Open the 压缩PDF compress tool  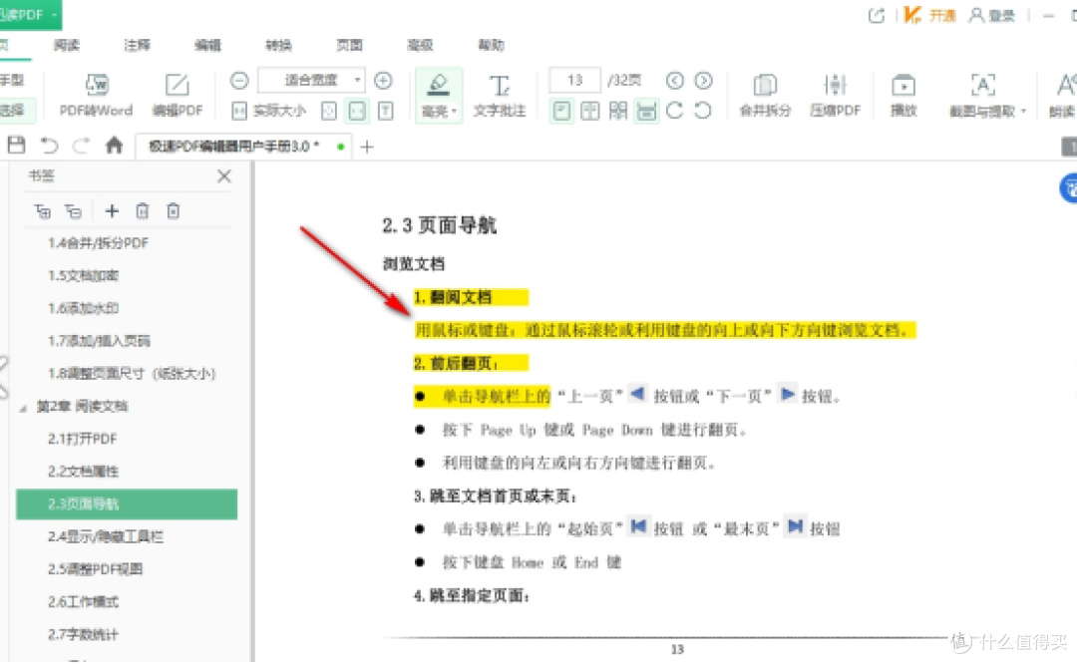click(836, 95)
